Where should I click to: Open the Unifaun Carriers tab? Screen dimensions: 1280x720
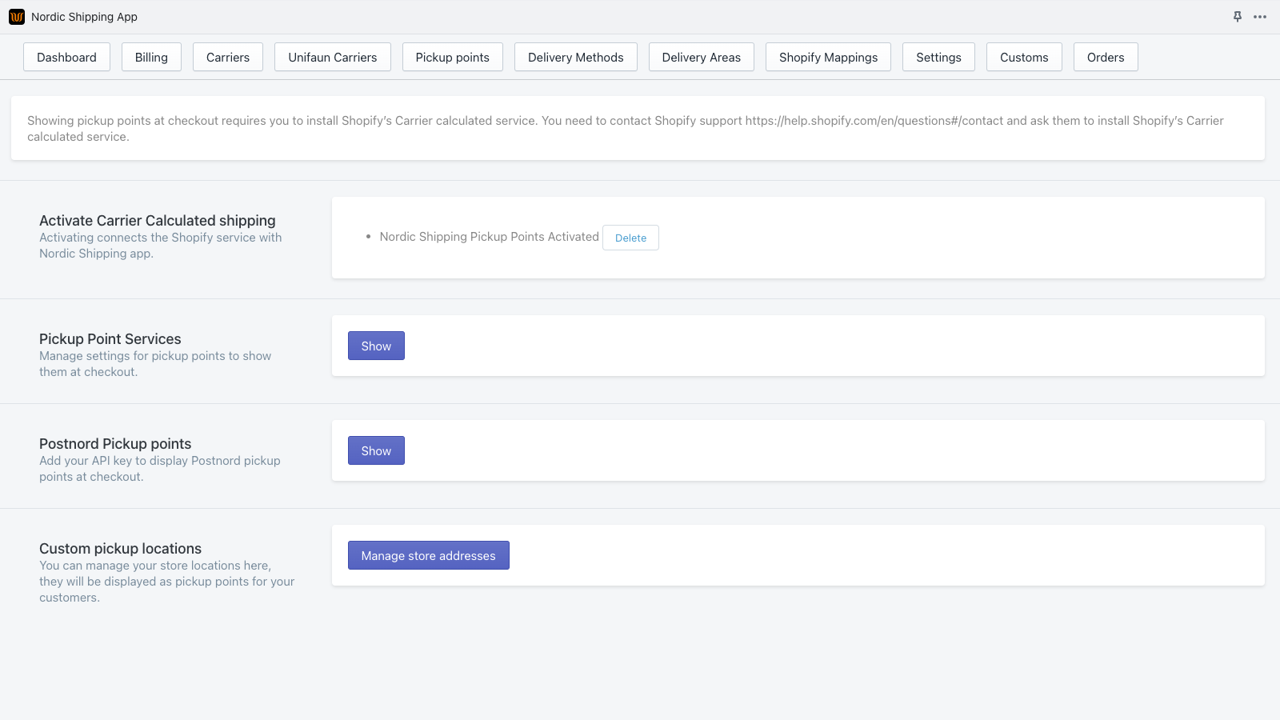coord(332,57)
